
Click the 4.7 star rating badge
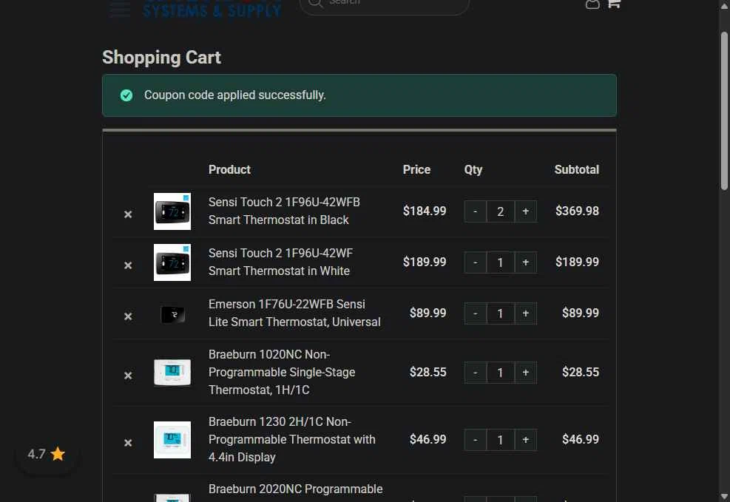[x=47, y=454]
